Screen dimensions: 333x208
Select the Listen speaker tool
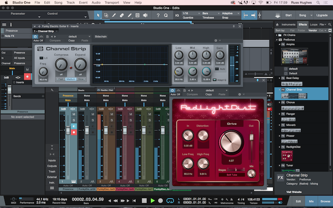pos(145,15)
